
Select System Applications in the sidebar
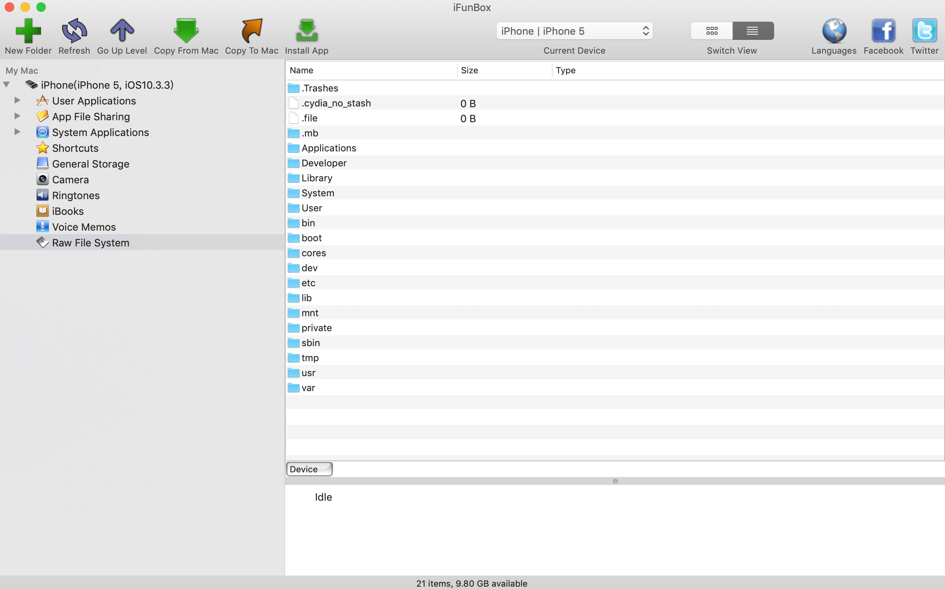point(100,132)
